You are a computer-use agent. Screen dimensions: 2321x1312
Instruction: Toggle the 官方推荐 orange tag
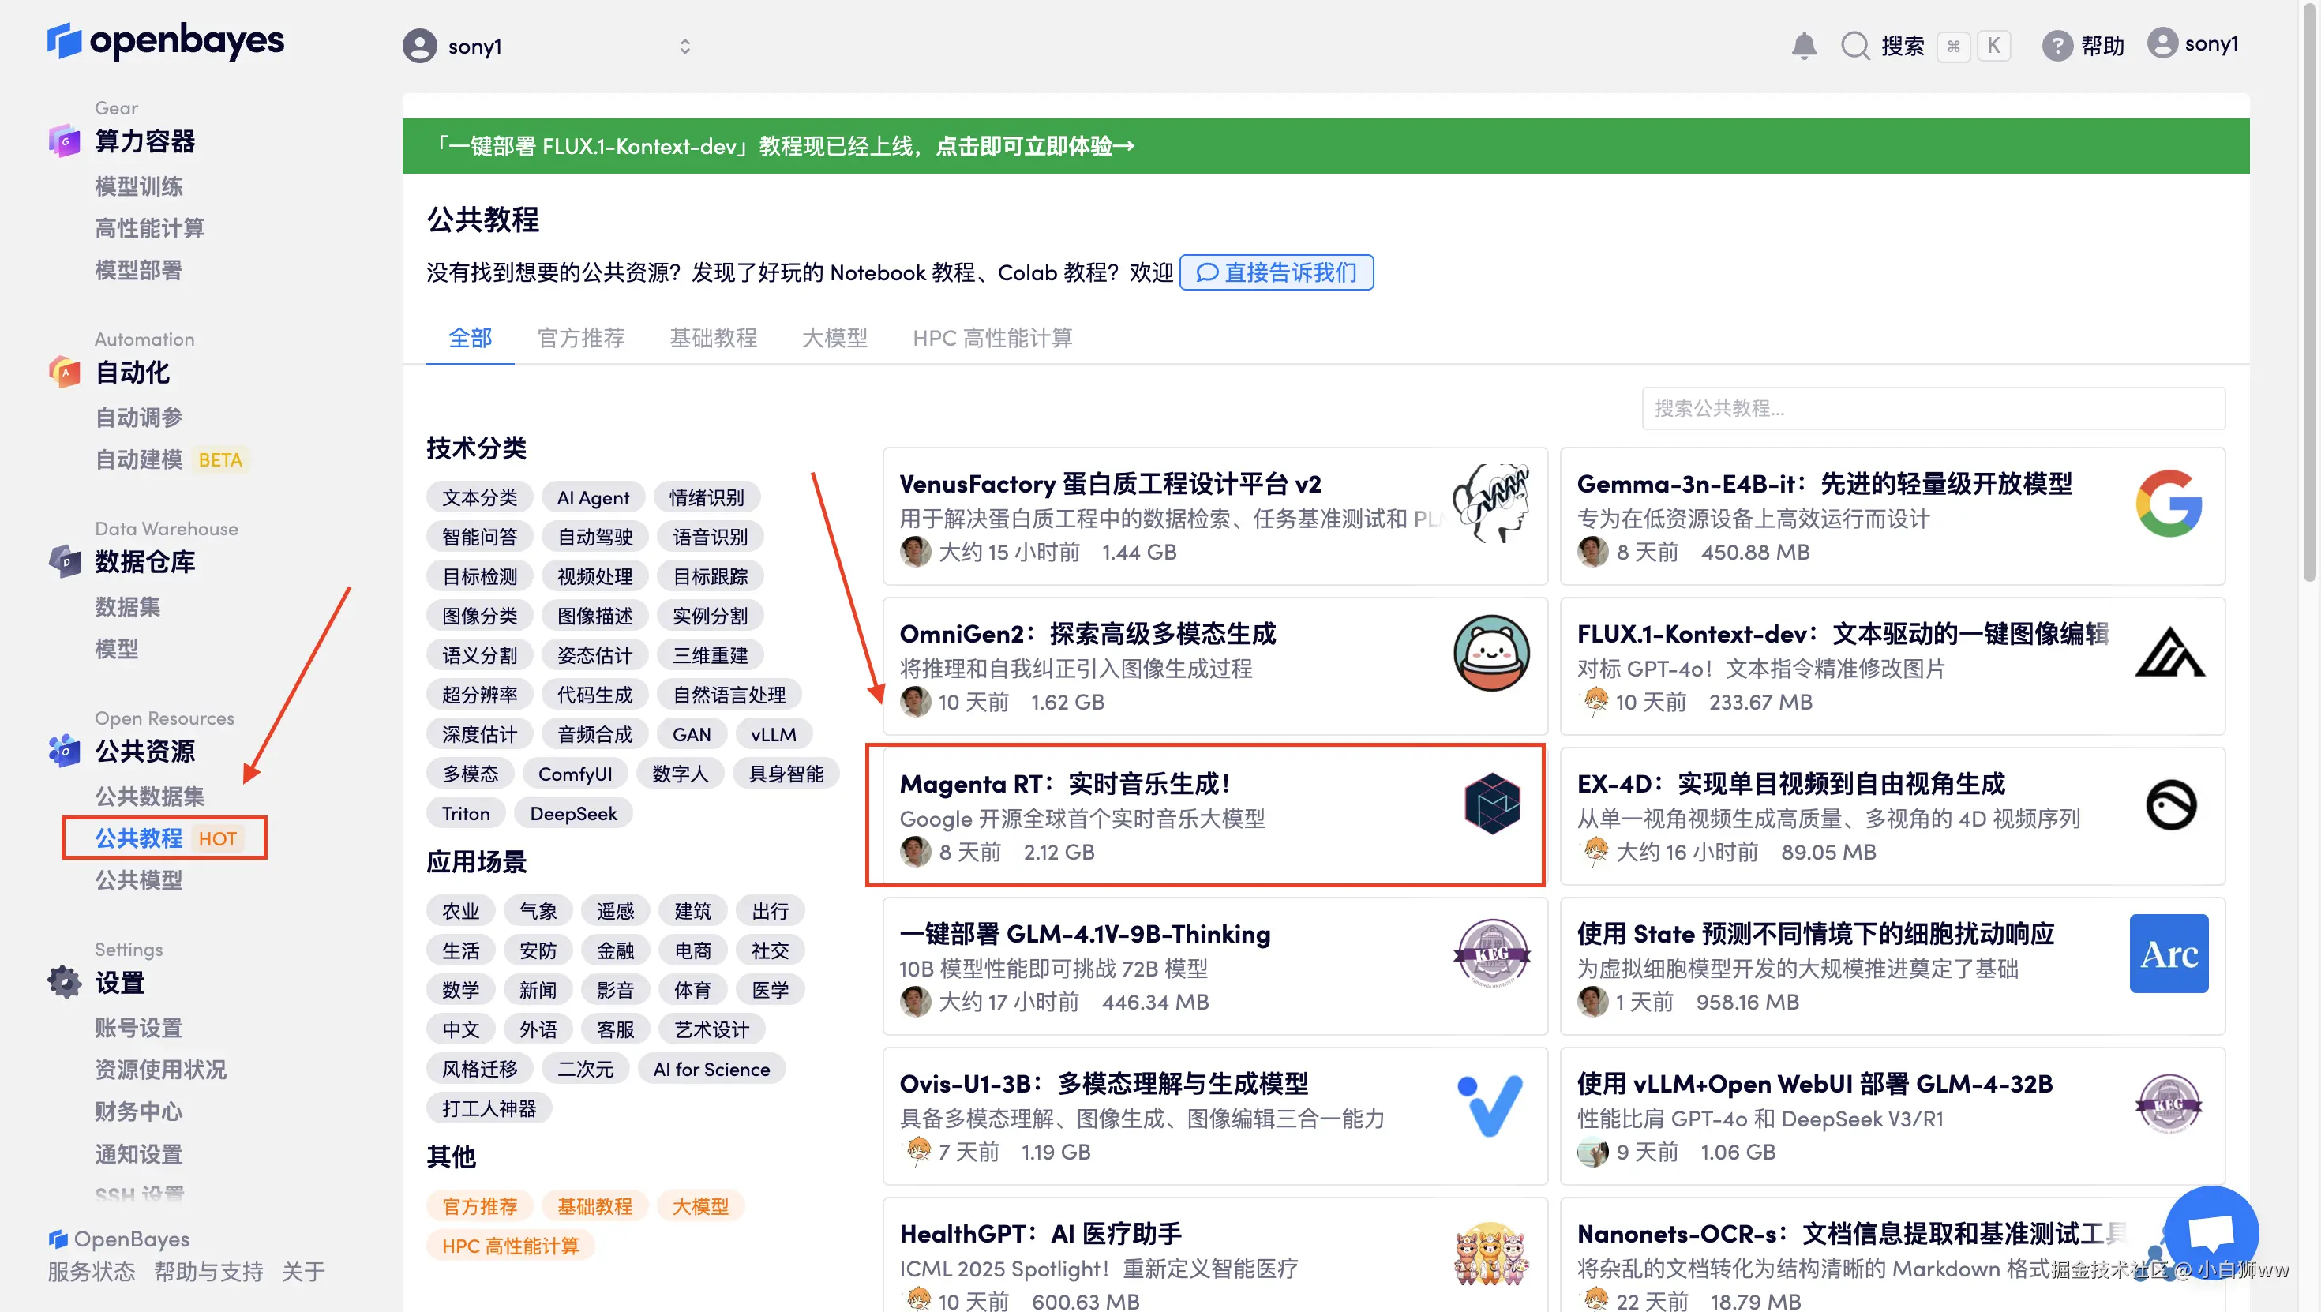(479, 1205)
